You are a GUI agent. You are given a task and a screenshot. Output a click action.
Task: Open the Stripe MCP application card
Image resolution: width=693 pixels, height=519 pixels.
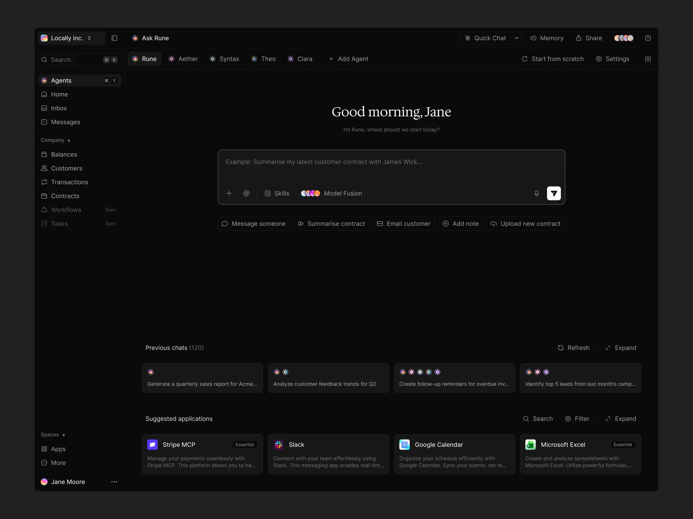pyautogui.click(x=202, y=454)
